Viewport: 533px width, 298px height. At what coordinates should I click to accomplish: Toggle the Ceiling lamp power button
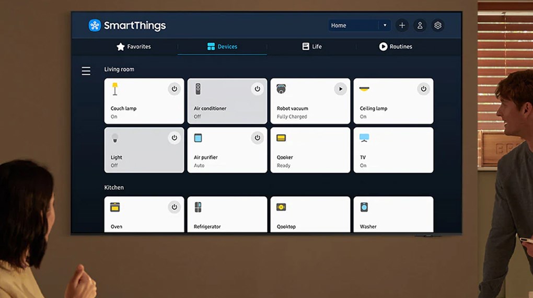coord(423,89)
